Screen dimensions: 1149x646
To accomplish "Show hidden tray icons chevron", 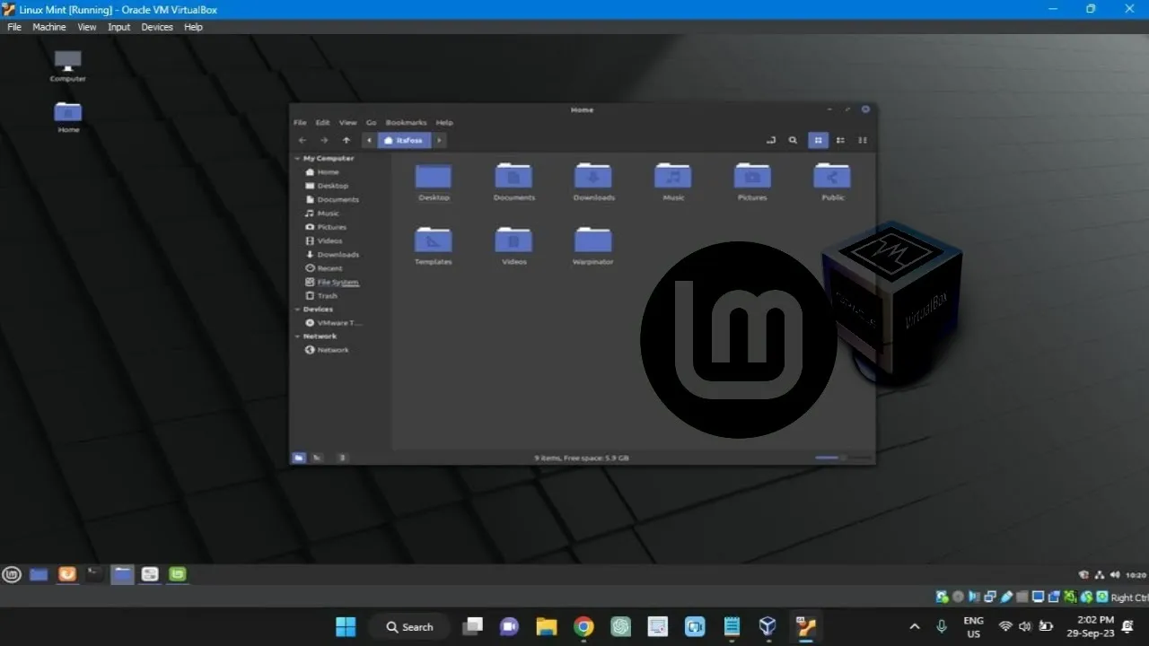I will (x=914, y=626).
